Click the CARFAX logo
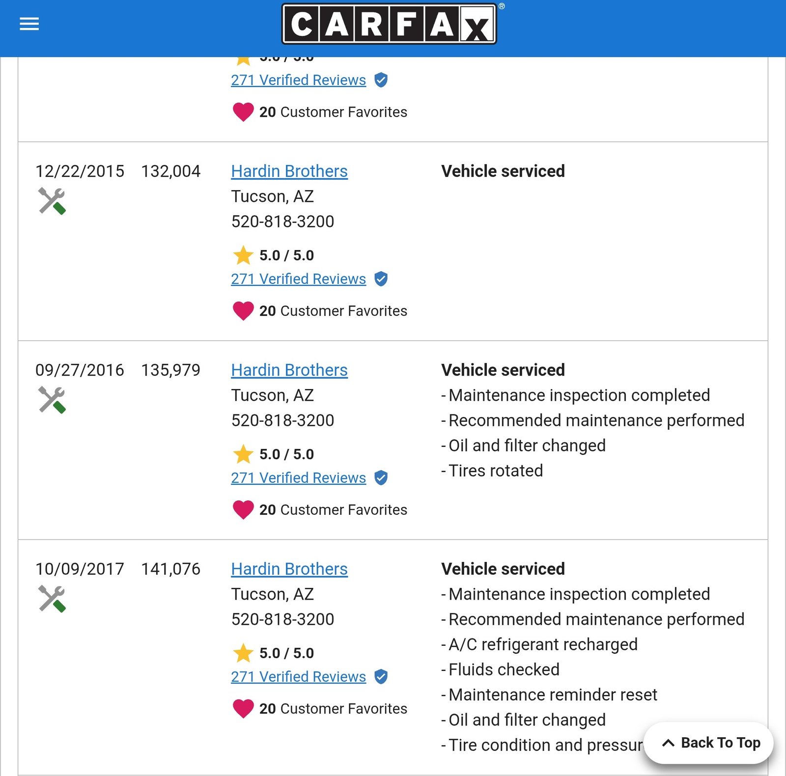The image size is (786, 776). tap(389, 24)
